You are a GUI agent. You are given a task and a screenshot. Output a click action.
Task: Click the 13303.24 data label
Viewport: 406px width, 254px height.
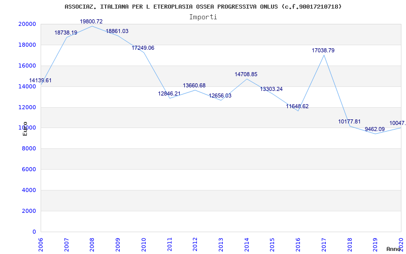(x=272, y=89)
